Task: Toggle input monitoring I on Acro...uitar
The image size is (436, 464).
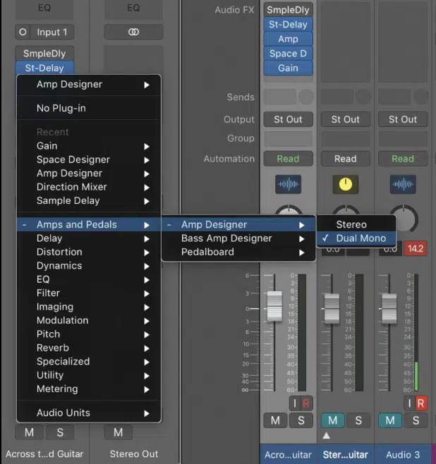Action: [x=295, y=403]
